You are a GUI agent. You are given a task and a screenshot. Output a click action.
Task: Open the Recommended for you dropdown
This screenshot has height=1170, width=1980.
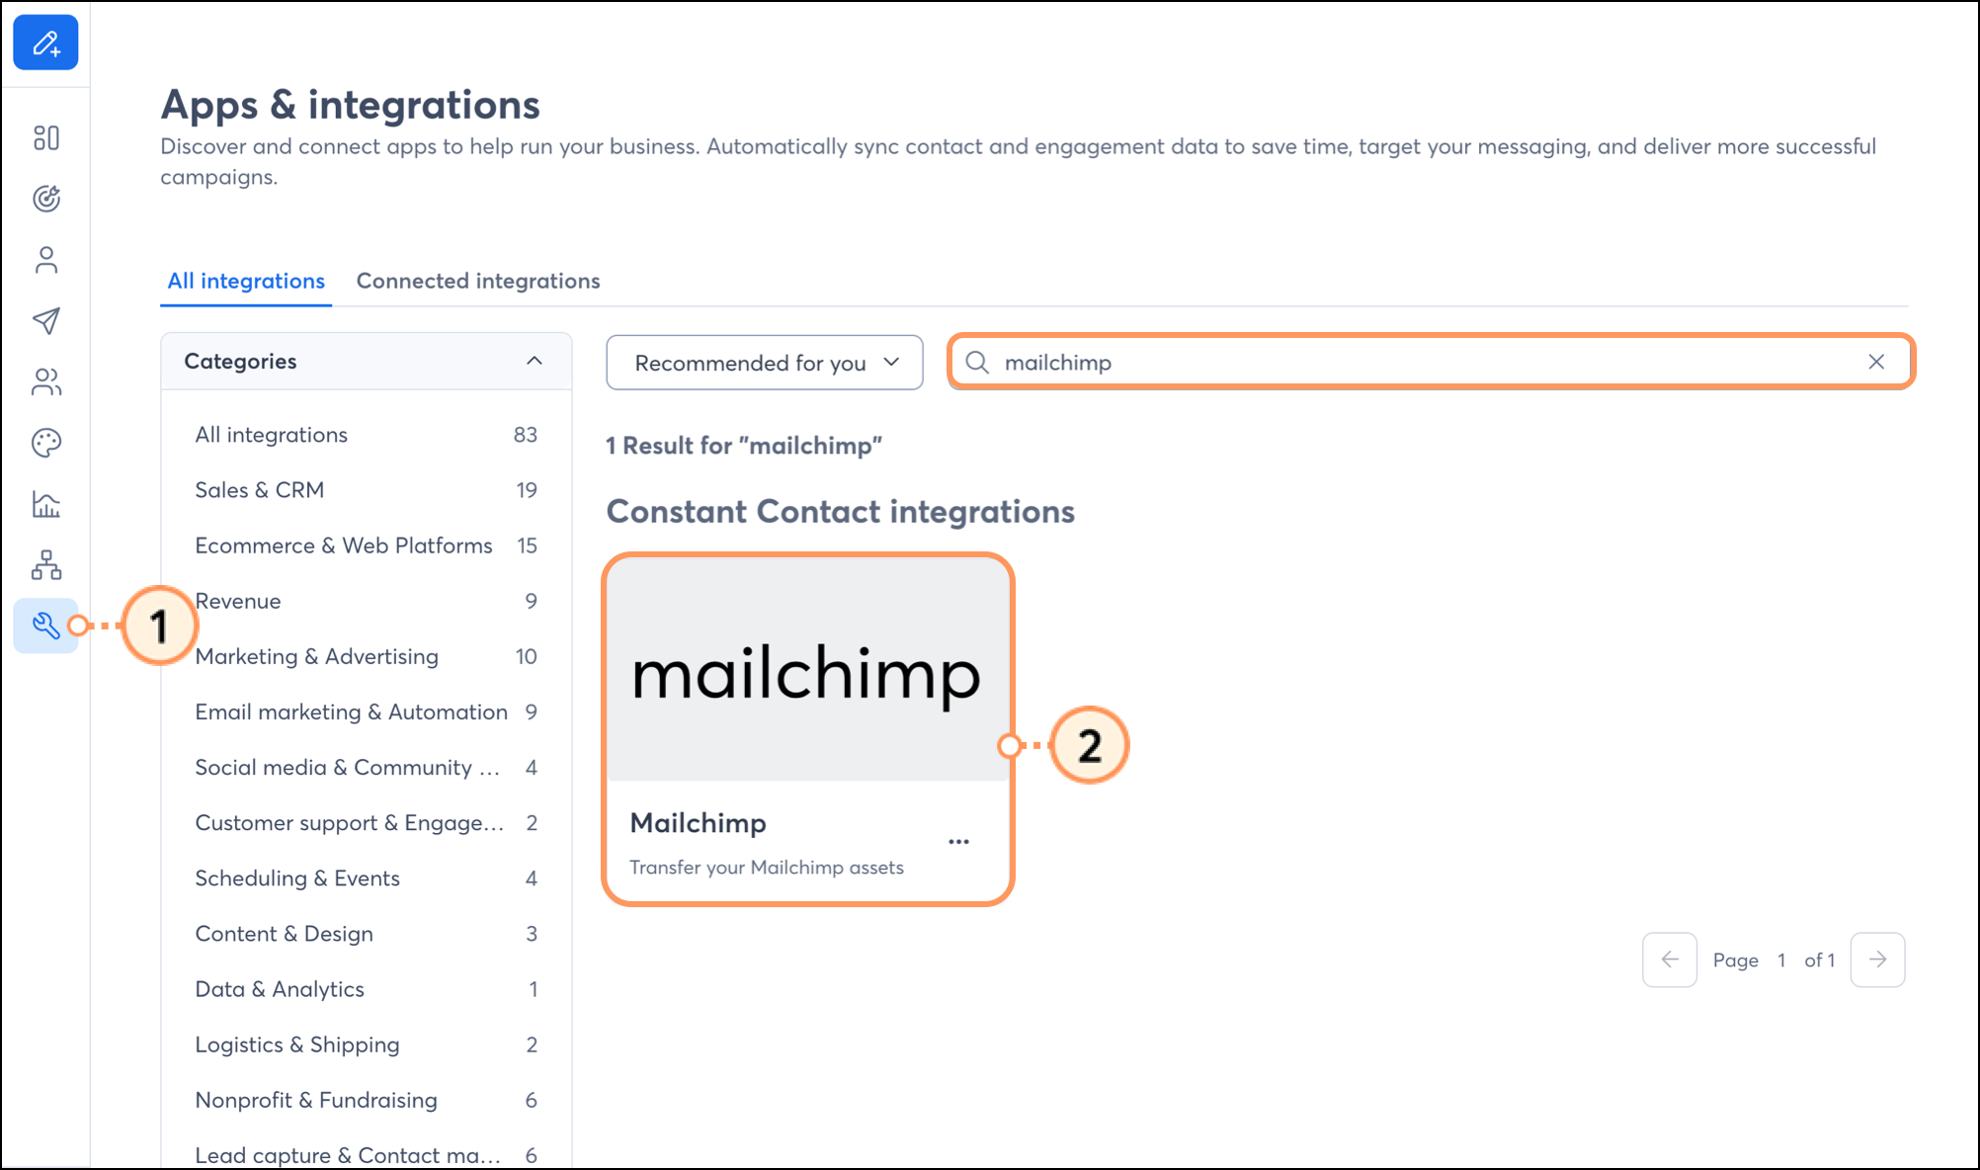(764, 363)
